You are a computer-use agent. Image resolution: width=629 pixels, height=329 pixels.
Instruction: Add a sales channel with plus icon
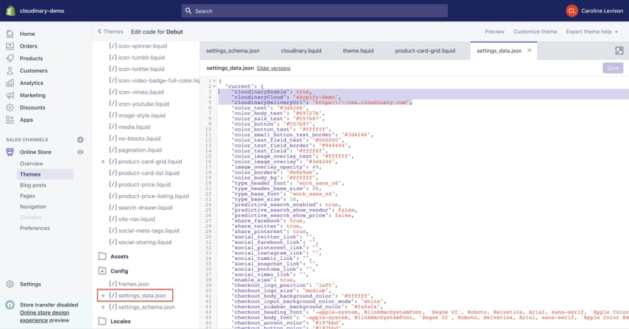(81, 139)
